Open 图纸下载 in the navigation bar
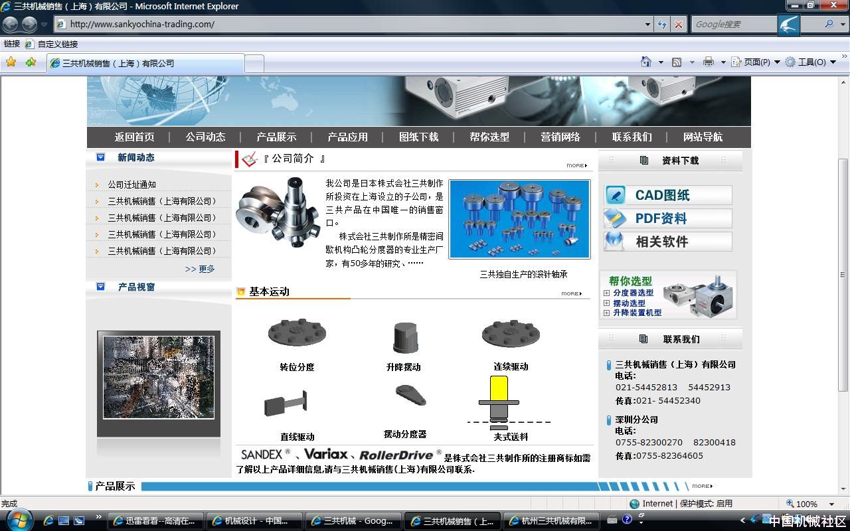850x531 pixels. click(418, 137)
